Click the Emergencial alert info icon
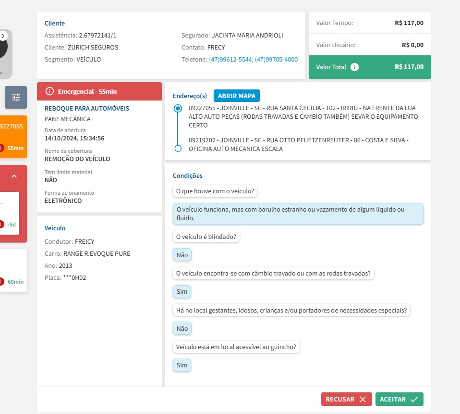The image size is (460, 414). [49, 91]
